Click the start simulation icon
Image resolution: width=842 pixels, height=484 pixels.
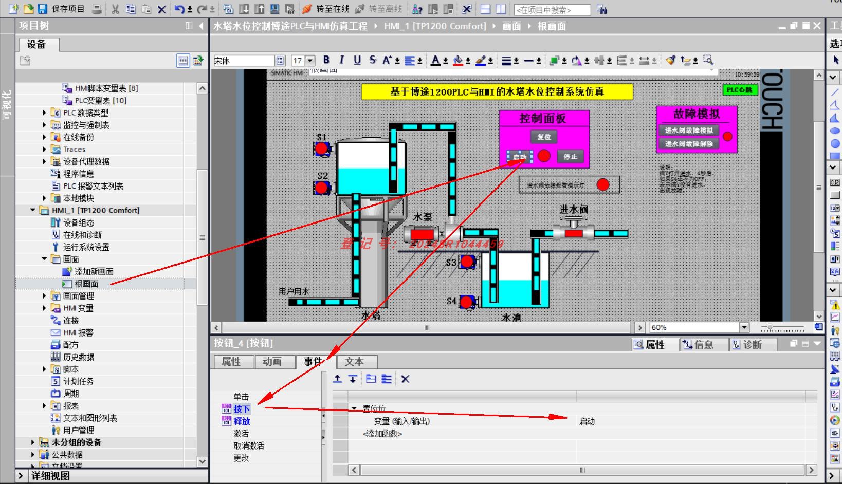275,9
